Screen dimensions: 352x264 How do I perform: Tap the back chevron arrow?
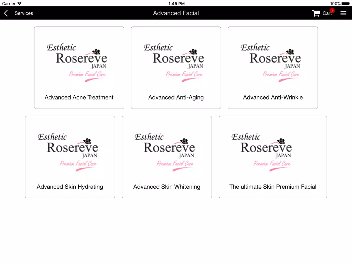point(6,13)
